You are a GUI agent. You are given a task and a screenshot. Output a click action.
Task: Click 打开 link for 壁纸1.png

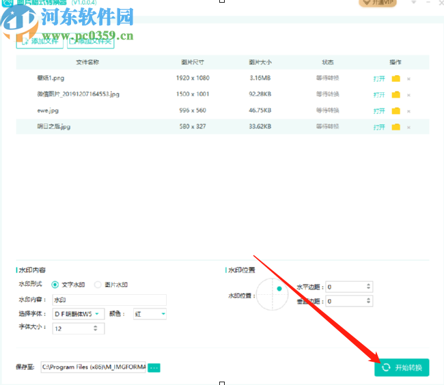click(379, 79)
